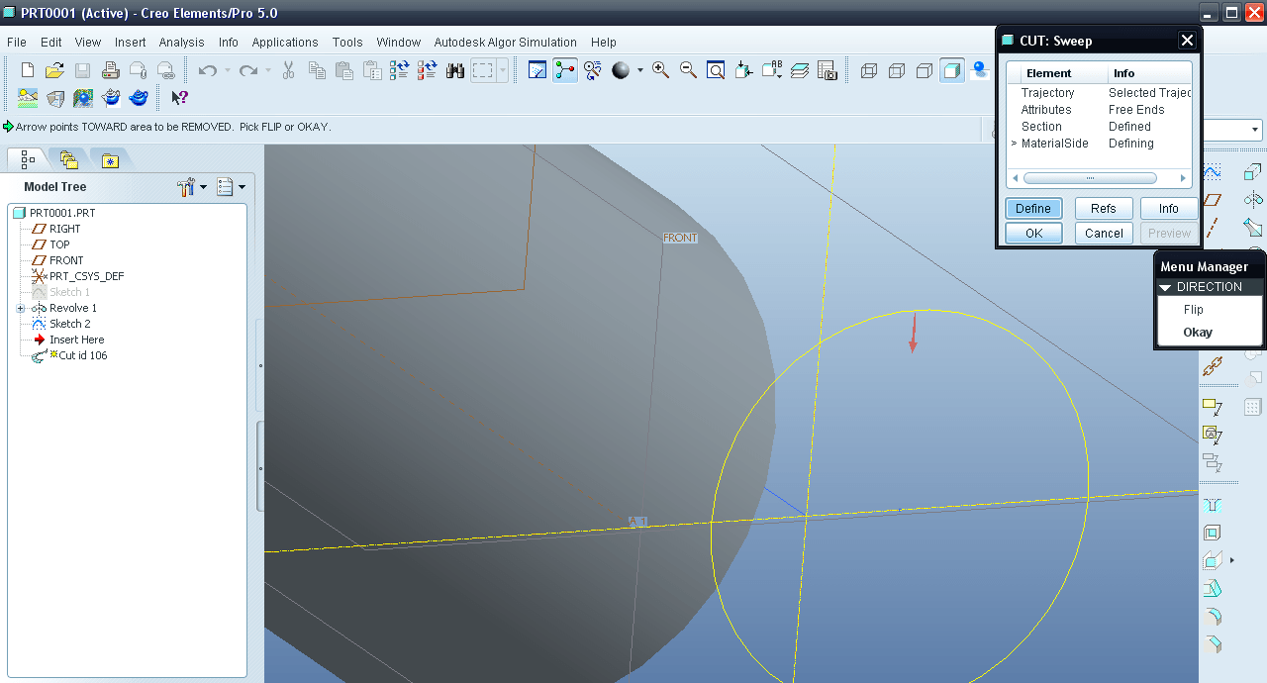Click Refs in CUT: Sweep dialog

point(1104,208)
